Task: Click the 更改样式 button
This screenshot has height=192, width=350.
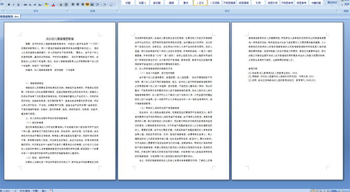Action: point(332,3)
